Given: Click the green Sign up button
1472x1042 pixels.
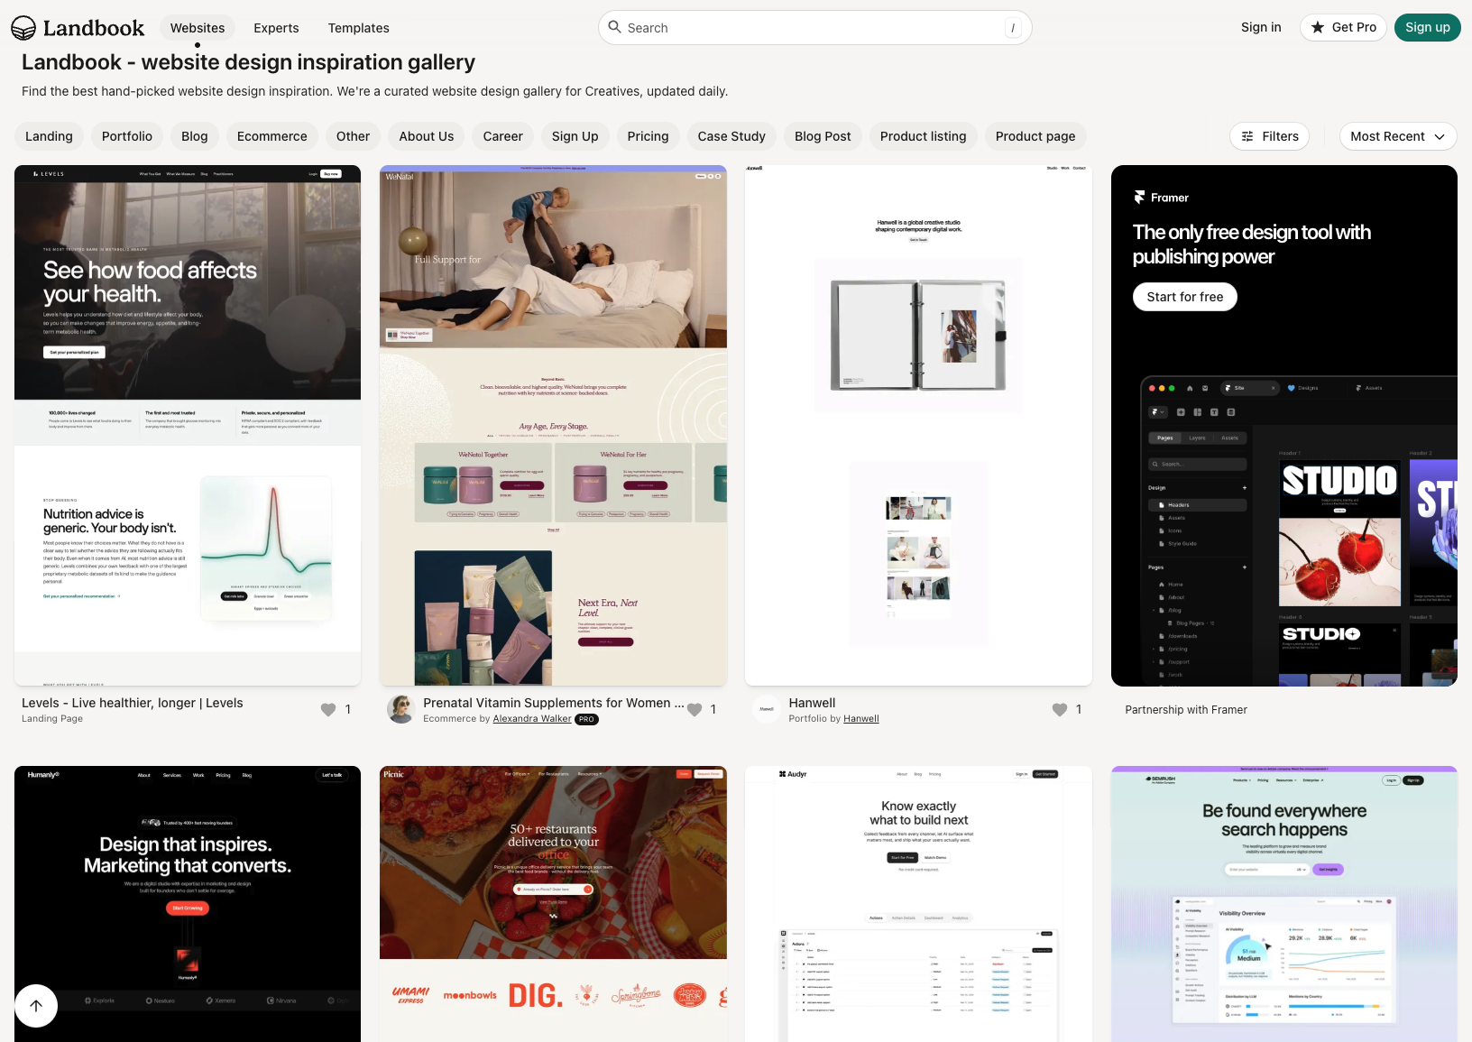Looking at the screenshot, I should pyautogui.click(x=1428, y=27).
